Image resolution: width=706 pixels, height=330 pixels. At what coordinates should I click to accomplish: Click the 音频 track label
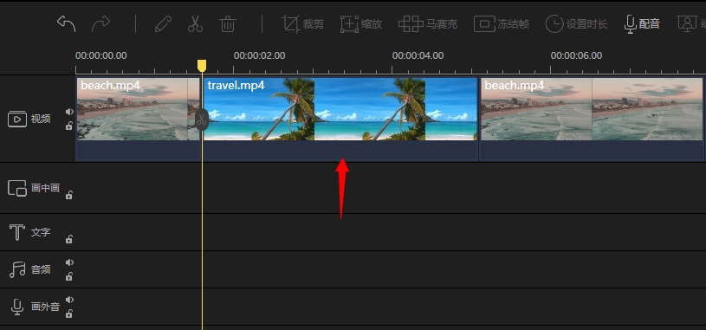pos(41,269)
